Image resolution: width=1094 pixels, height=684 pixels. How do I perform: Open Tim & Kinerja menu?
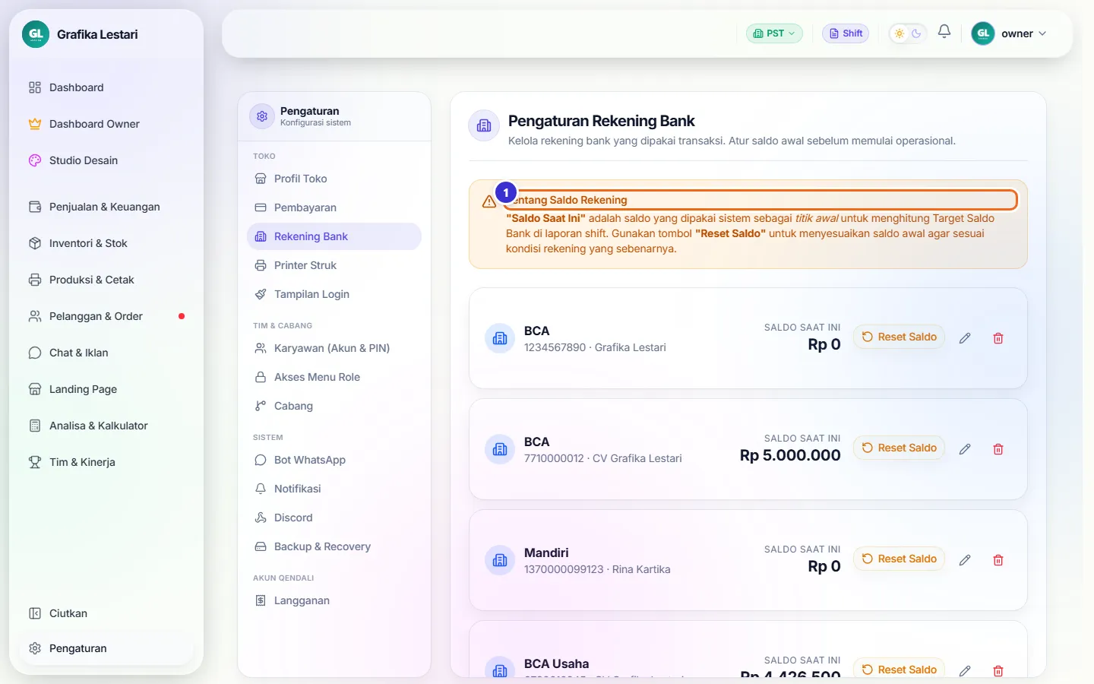(x=106, y=462)
